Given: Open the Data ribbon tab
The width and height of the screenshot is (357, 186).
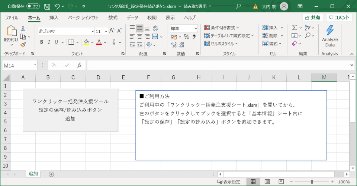Looking at the screenshot, I should [132, 18].
